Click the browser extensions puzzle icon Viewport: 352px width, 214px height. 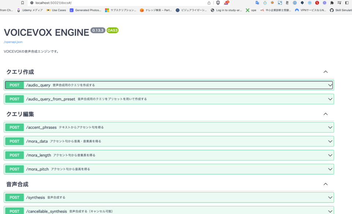tap(331, 3)
